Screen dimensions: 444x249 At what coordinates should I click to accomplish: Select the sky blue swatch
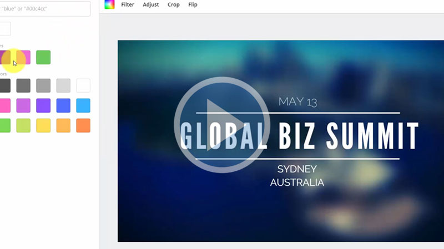click(83, 105)
